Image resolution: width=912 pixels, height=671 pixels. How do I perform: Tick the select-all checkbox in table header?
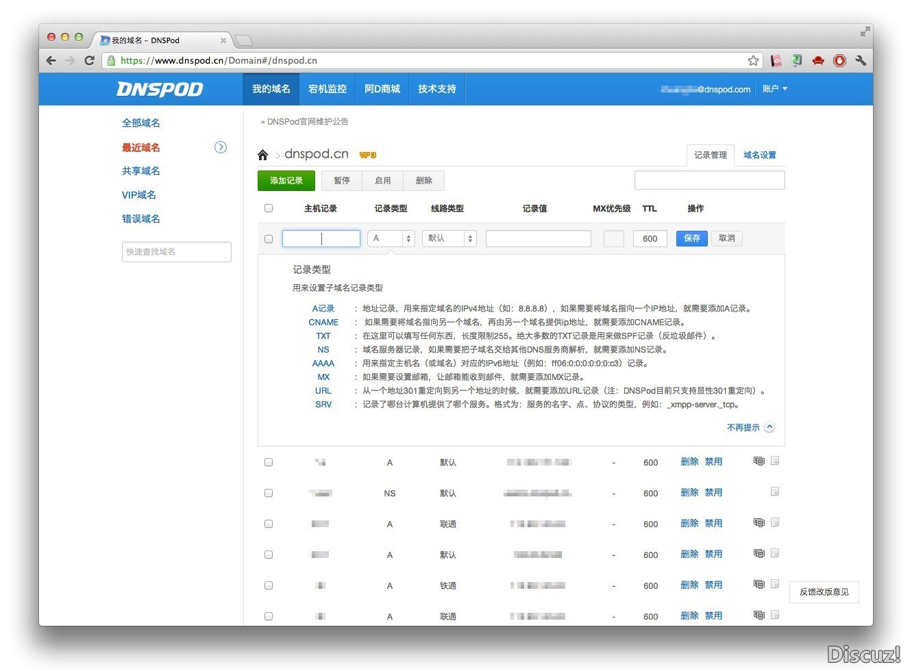[x=269, y=208]
